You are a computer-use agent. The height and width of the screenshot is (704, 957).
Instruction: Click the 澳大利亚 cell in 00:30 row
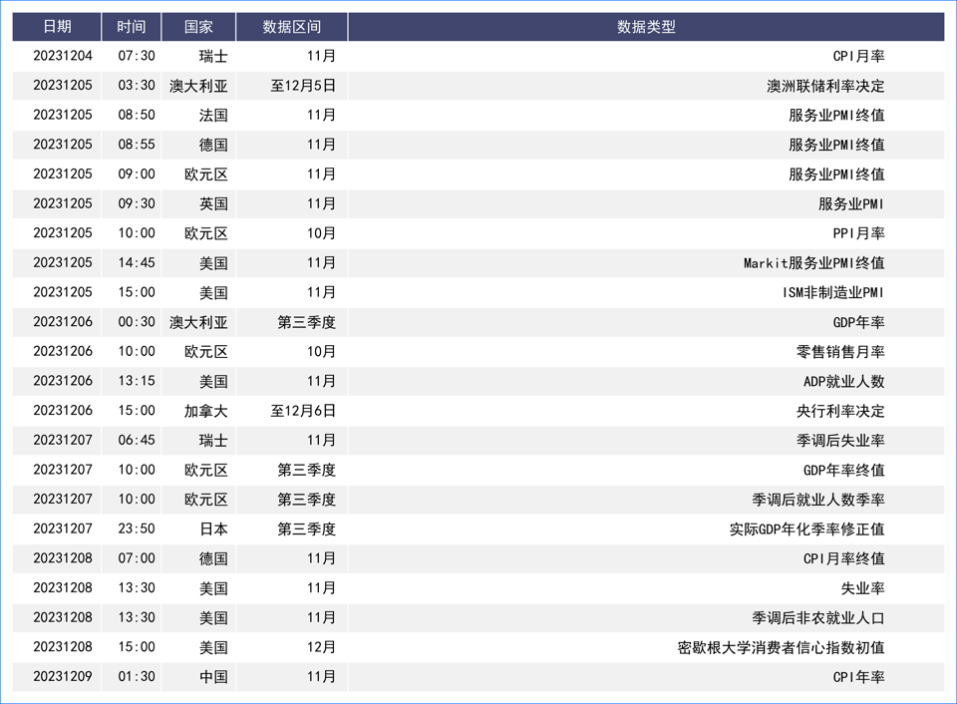[x=199, y=322]
